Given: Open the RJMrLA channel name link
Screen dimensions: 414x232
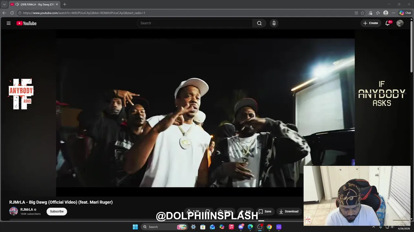Looking at the screenshot, I should tap(27, 209).
